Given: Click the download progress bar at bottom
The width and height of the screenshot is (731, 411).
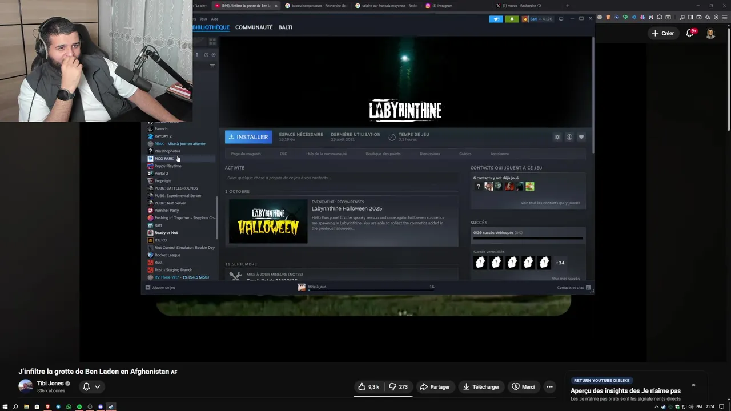Looking at the screenshot, I should [371, 289].
